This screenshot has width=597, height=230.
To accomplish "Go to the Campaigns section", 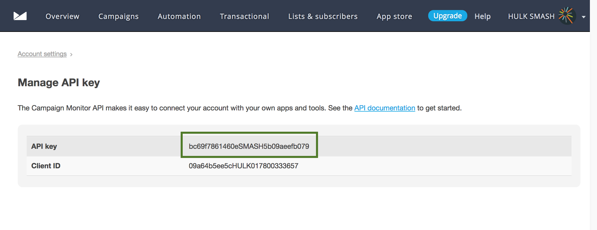I will (118, 16).
